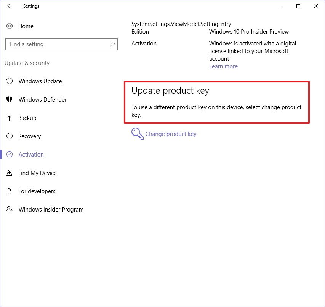Click the Backup upload arrow icon
This screenshot has width=325, height=307.
click(x=10, y=118)
